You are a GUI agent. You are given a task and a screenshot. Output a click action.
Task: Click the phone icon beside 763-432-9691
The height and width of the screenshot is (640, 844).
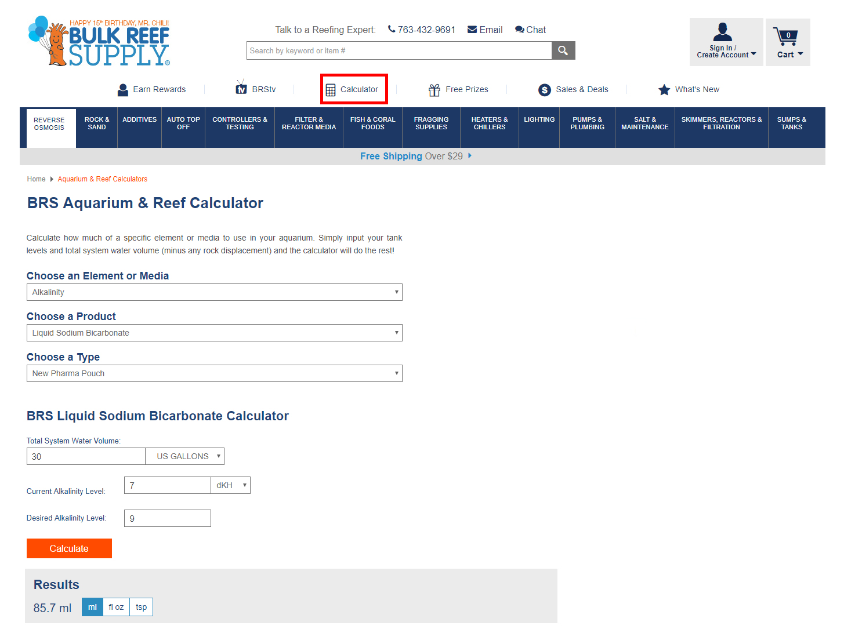392,29
